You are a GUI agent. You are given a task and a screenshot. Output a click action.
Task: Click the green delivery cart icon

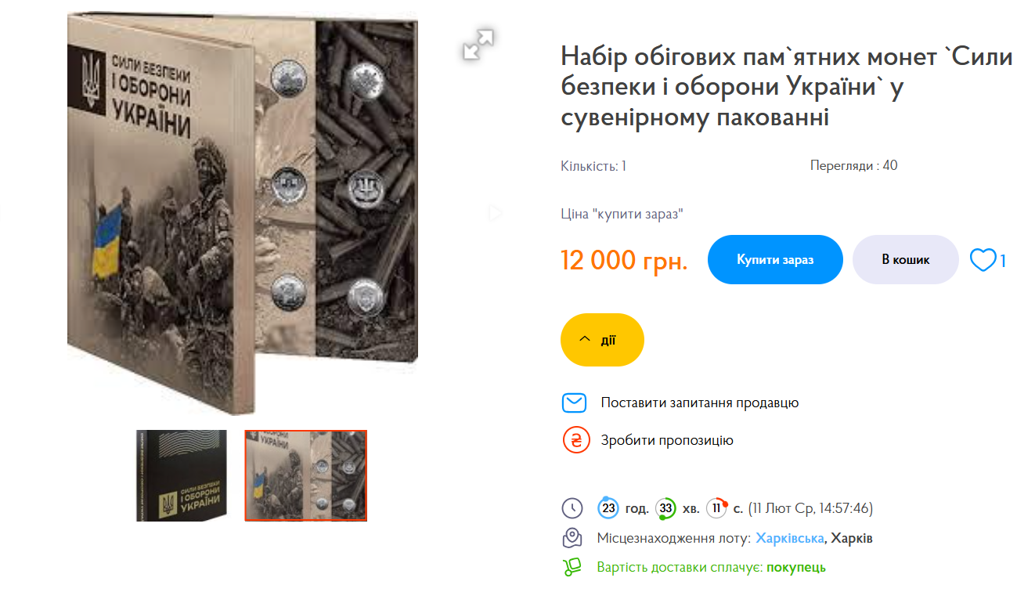[x=573, y=567]
